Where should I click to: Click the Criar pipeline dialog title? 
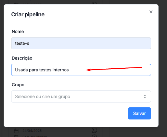click(x=28, y=15)
